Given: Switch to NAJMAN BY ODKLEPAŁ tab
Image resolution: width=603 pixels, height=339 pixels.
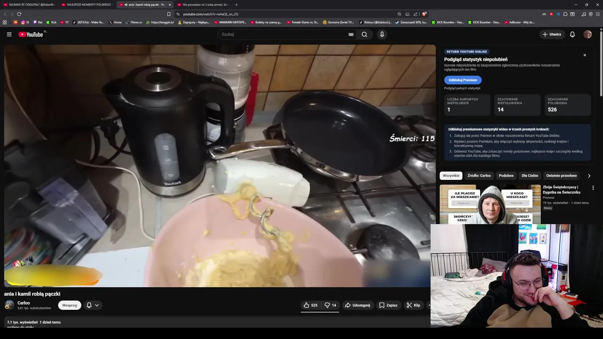Looking at the screenshot, I should 29,5.
